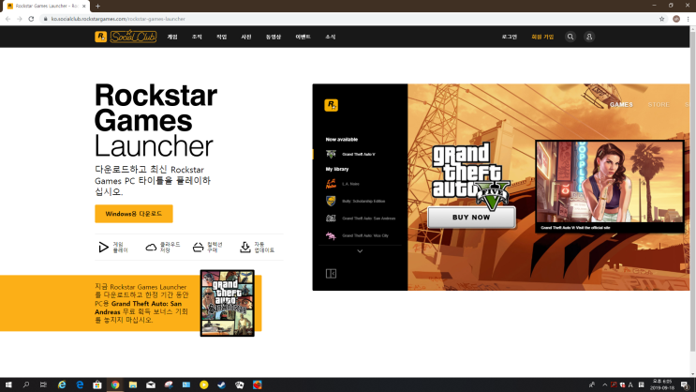Open the 게임 menu item
Screen dimensions: 696x392
coord(172,37)
